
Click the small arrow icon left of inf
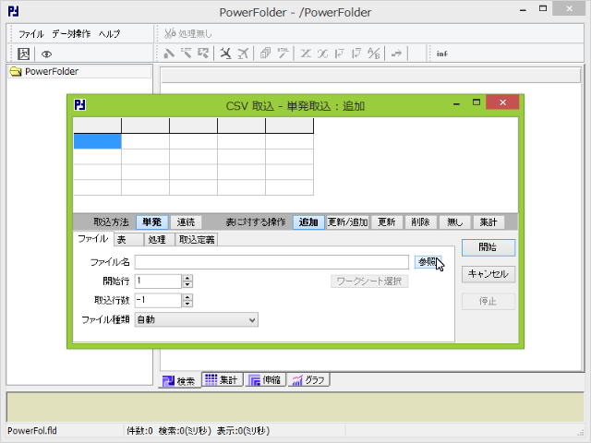[396, 54]
